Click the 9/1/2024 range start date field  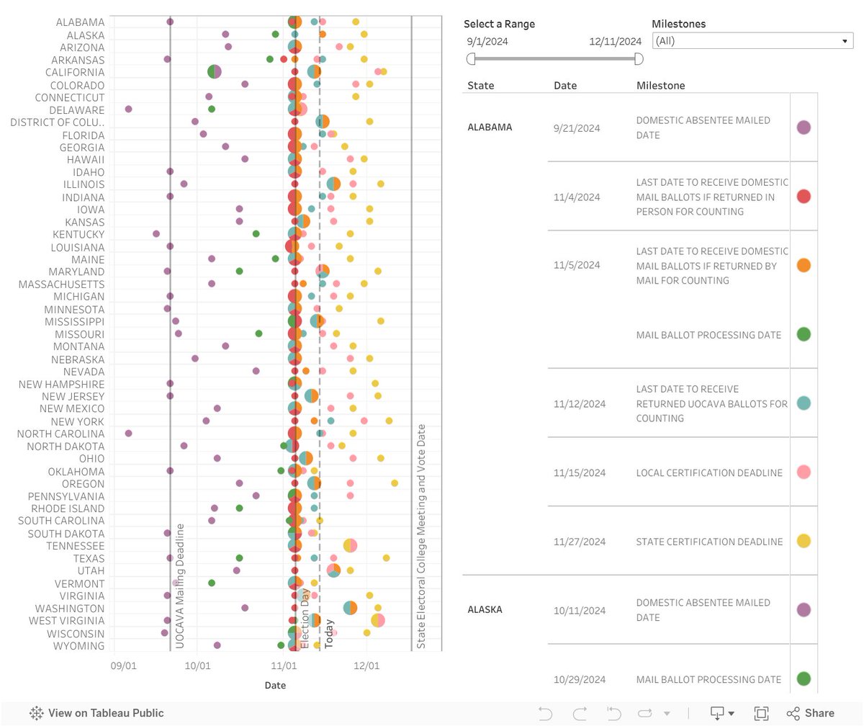tap(487, 42)
